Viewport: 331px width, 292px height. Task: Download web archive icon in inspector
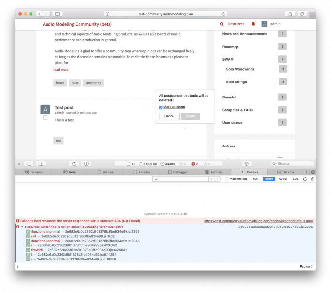(86, 164)
